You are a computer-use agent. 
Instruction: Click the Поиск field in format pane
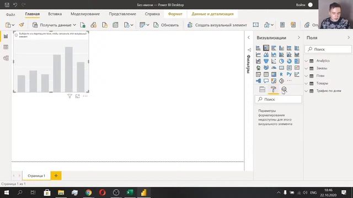tap(279, 99)
